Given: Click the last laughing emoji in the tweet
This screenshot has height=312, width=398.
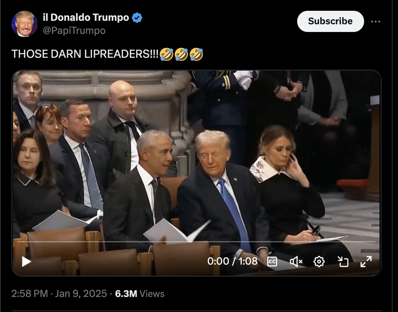Looking at the screenshot, I should pos(196,54).
